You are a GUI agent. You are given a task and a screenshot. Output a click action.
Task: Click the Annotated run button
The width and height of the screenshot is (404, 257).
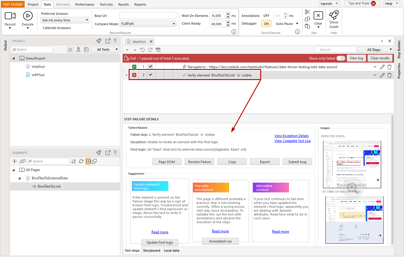[x=220, y=241]
